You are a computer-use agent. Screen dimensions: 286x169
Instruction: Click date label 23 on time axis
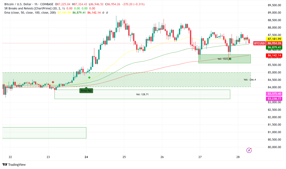point(48,157)
